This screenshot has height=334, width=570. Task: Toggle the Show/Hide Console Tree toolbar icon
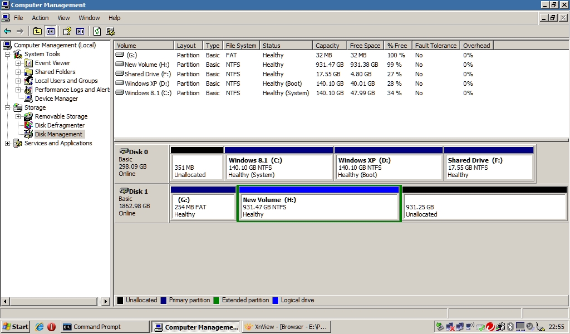[x=50, y=31]
